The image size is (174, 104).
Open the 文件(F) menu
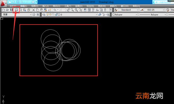tap(13, 6)
